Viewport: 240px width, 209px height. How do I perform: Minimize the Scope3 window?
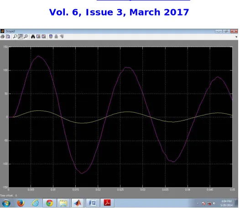click(219, 31)
